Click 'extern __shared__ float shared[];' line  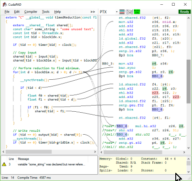(43, 25)
